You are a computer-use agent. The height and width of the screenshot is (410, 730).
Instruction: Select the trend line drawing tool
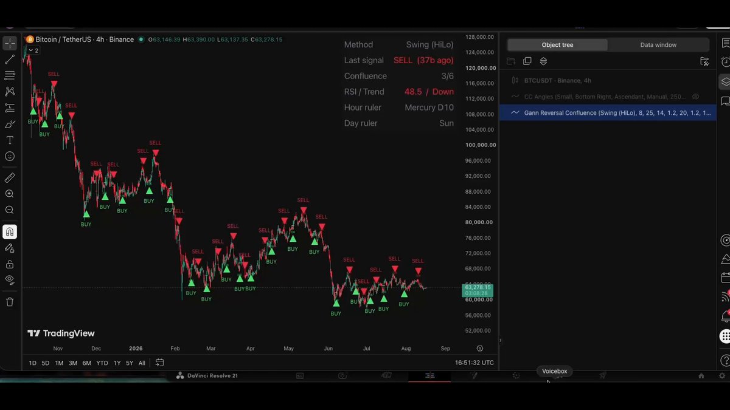(10, 60)
